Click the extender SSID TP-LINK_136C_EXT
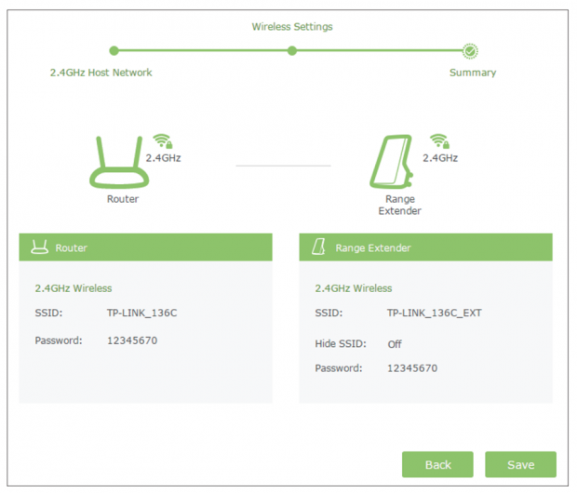The height and width of the screenshot is (493, 577). coord(434,313)
